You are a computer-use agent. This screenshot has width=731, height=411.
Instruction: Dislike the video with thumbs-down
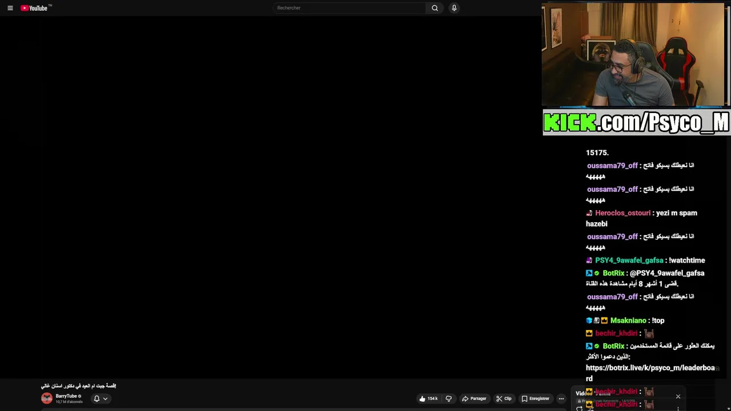click(449, 398)
